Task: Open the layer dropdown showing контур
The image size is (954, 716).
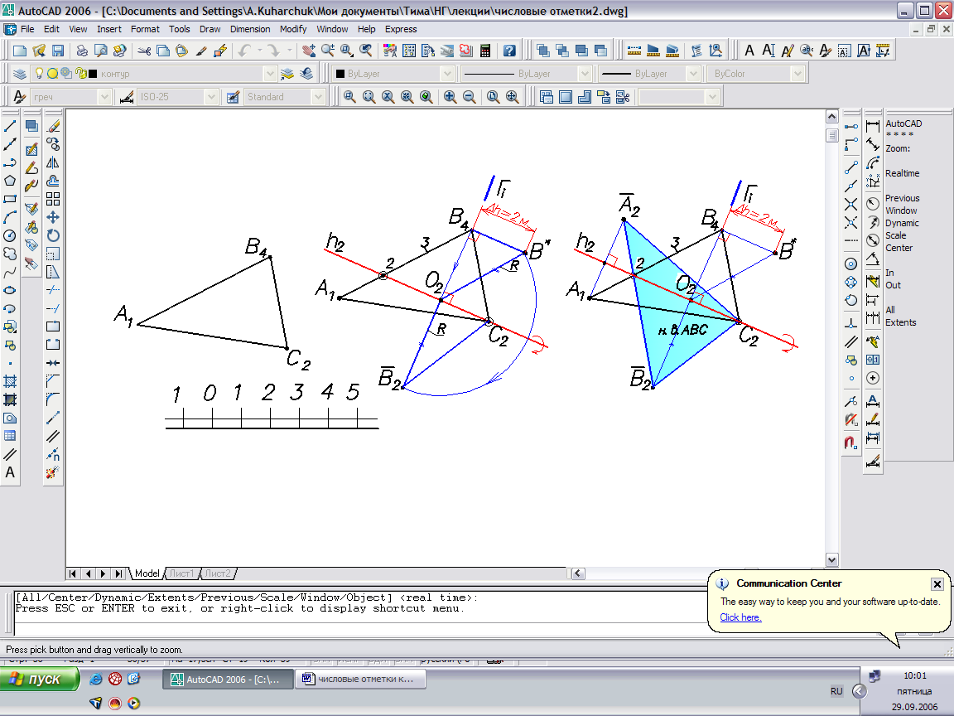Action: click(270, 74)
